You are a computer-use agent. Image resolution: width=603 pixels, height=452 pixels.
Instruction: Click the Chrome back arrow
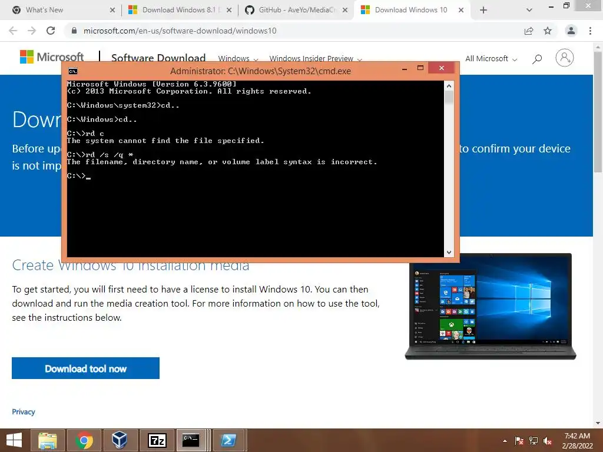[x=13, y=31]
